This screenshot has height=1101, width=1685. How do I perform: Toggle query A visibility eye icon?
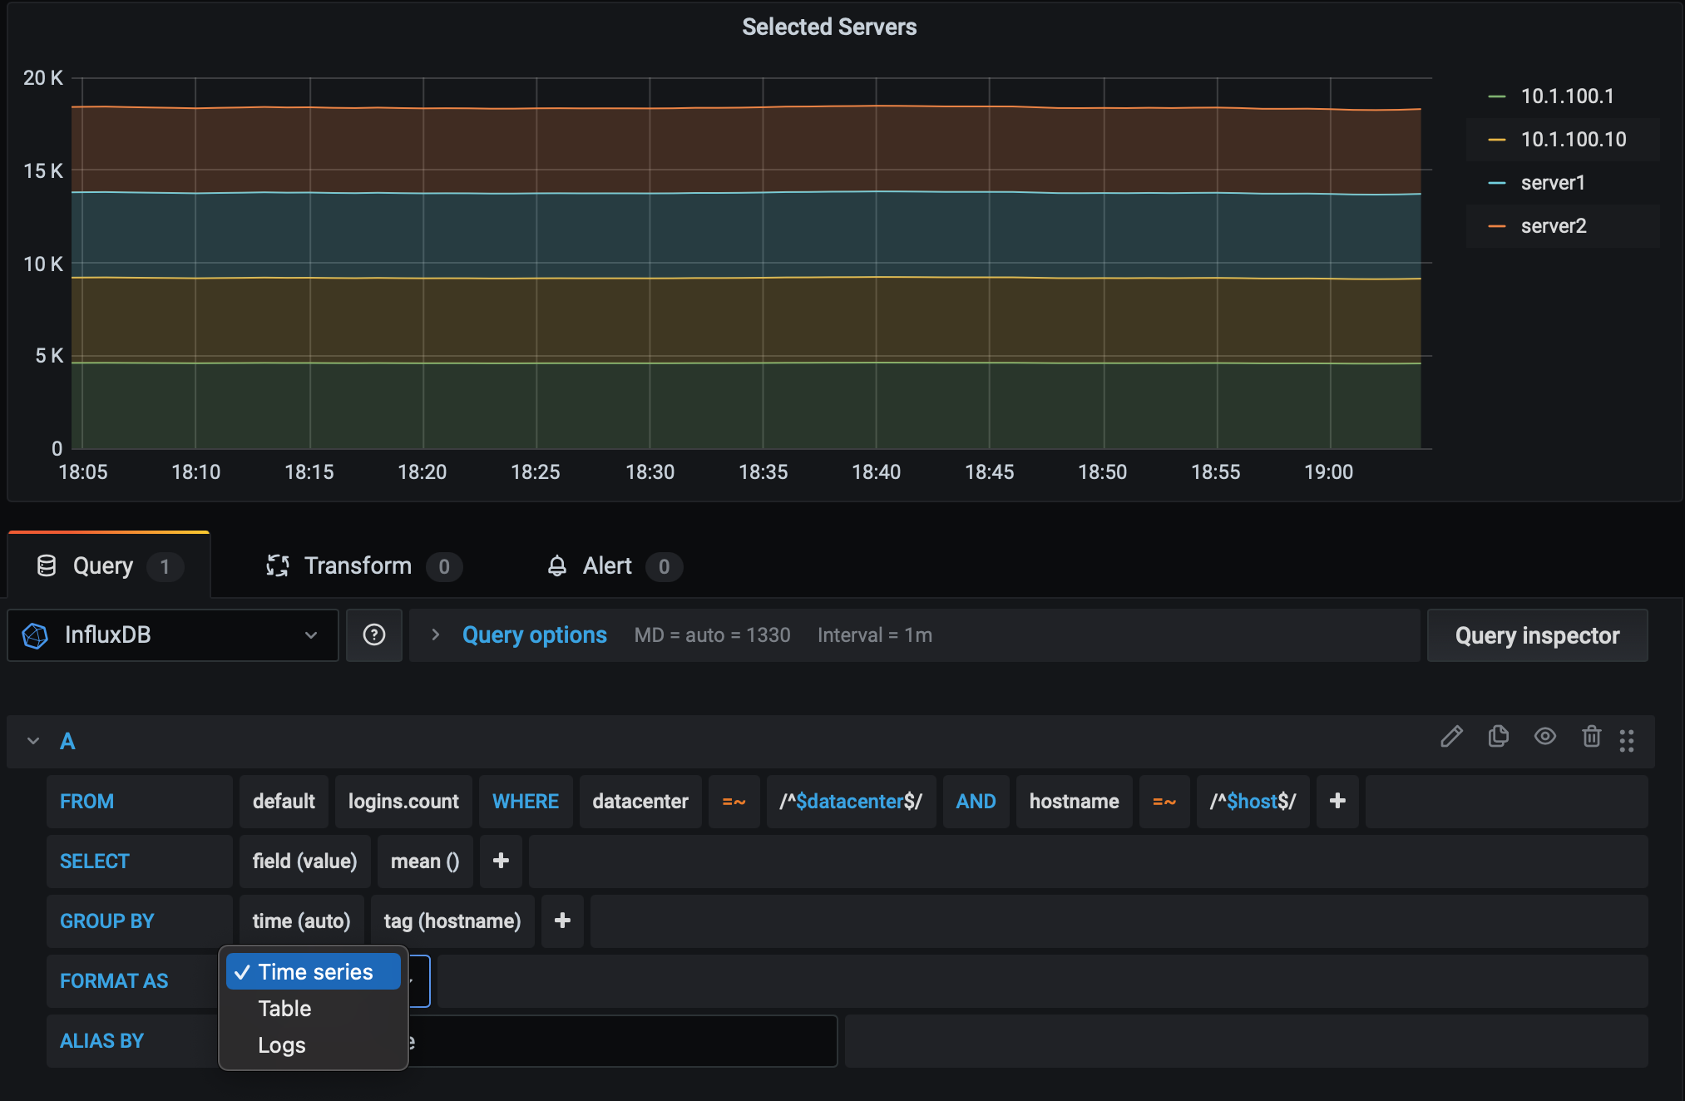pos(1544,738)
